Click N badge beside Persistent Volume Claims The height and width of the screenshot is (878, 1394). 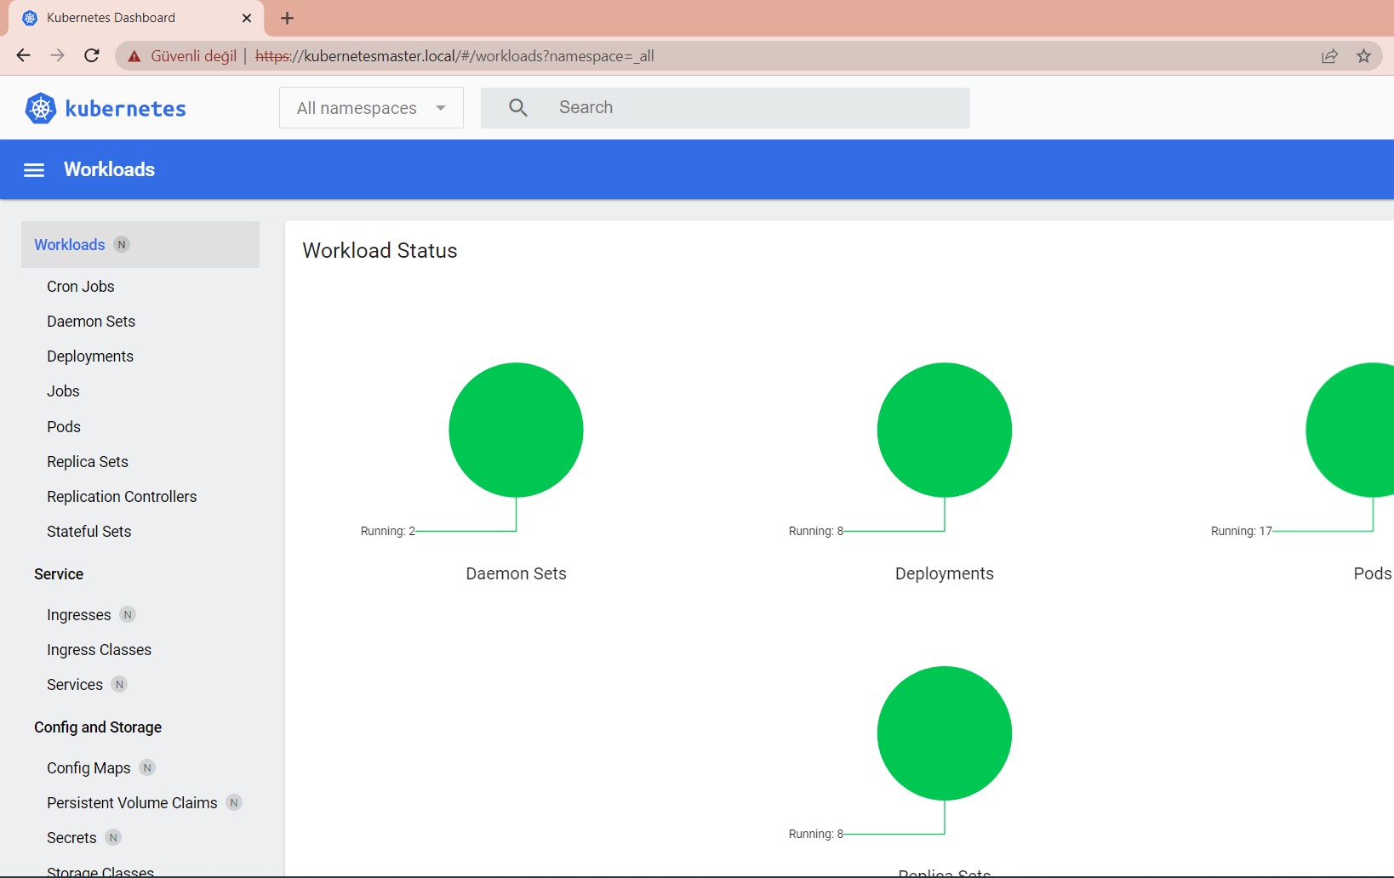[234, 802]
